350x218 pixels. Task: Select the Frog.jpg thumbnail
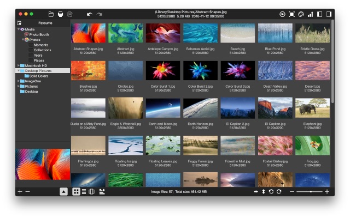(x=312, y=146)
